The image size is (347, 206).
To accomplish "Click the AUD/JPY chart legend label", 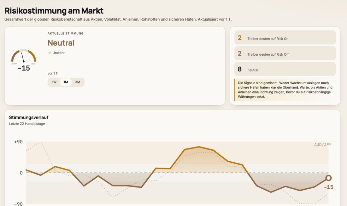I will pos(323,145).
